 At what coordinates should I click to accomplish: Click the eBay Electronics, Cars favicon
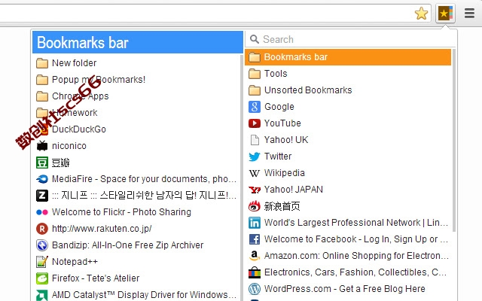(255, 272)
